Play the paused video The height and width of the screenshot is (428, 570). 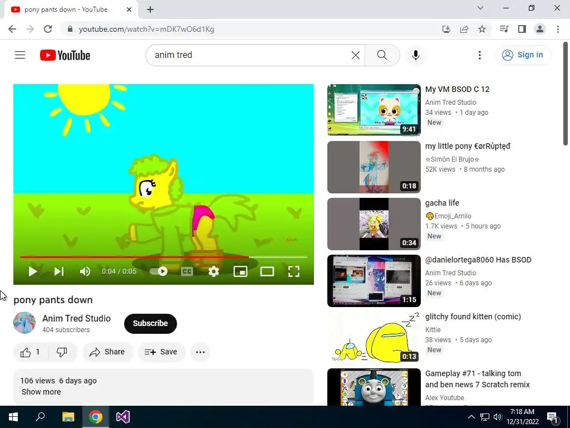[x=32, y=271]
